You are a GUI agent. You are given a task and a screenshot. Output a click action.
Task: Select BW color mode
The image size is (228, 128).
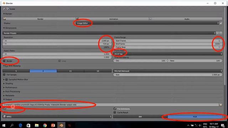(140, 117)
